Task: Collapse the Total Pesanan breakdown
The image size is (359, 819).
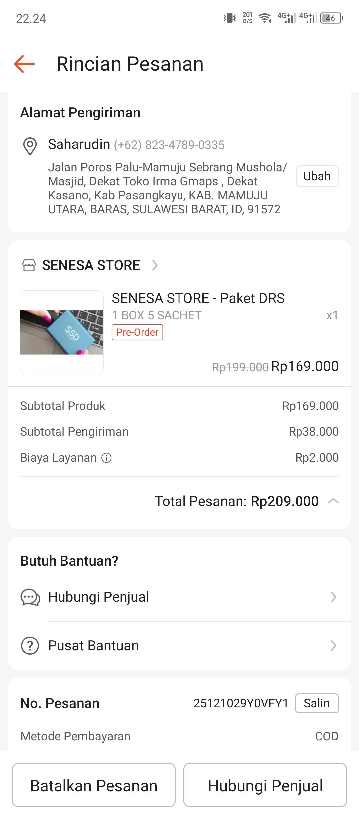Action: tap(333, 501)
